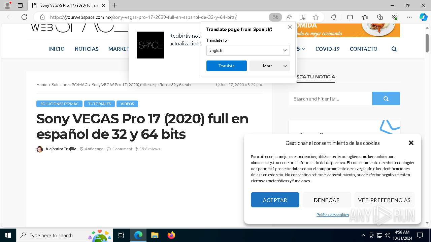Open split screen view
Image resolution: width=431 pixels, height=242 pixels.
click(350, 17)
